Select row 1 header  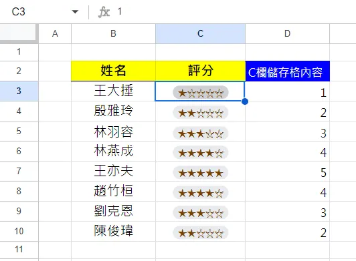pos(19,52)
